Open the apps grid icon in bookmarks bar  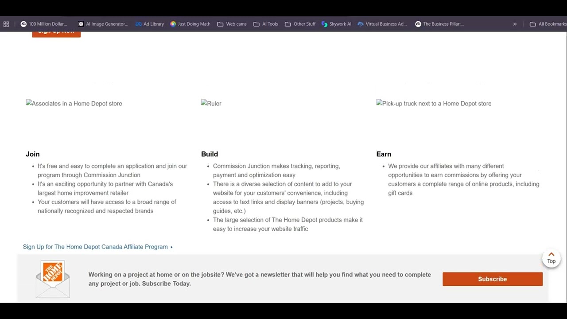6,24
